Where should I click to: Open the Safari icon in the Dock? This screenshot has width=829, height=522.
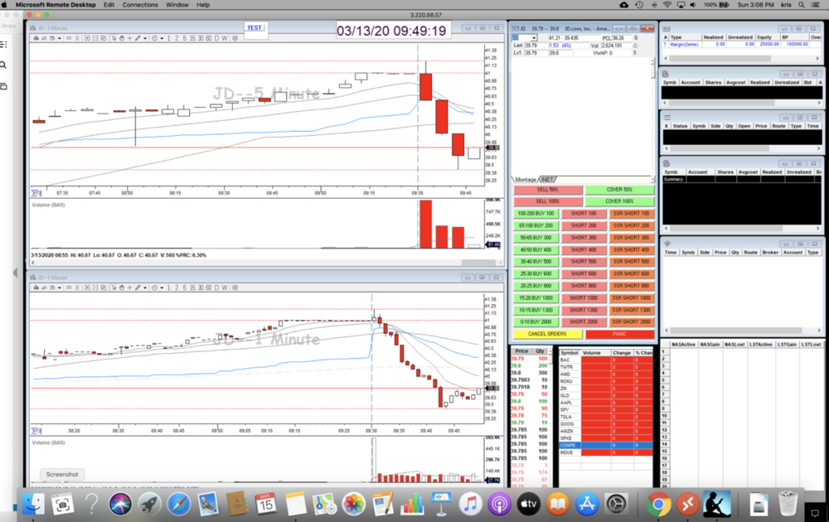click(179, 503)
